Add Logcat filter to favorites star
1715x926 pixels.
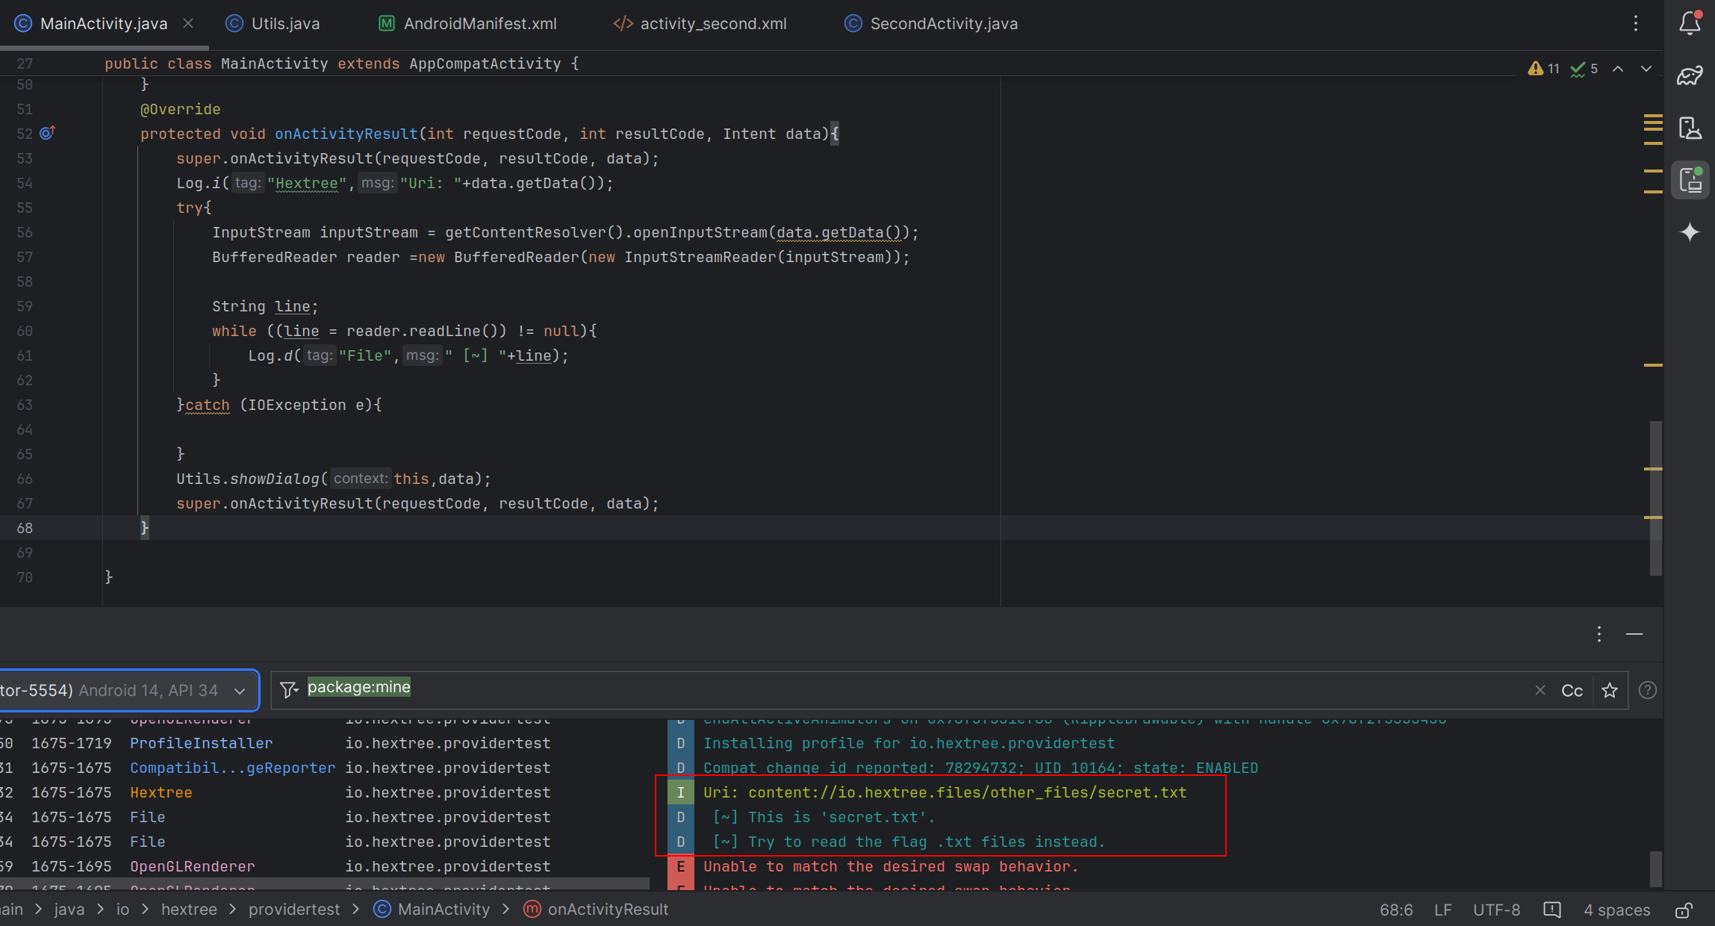(x=1610, y=690)
